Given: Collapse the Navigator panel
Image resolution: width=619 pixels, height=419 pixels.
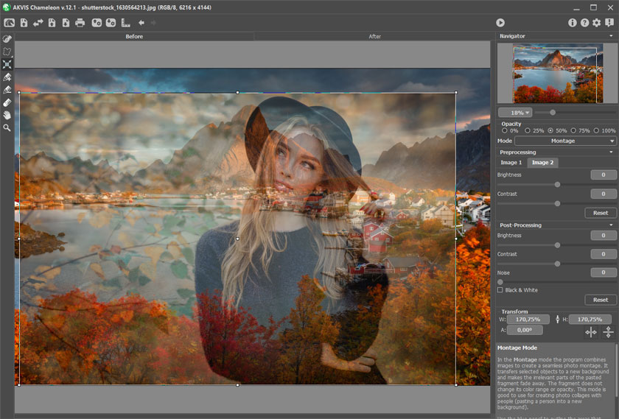Looking at the screenshot, I should point(611,36).
